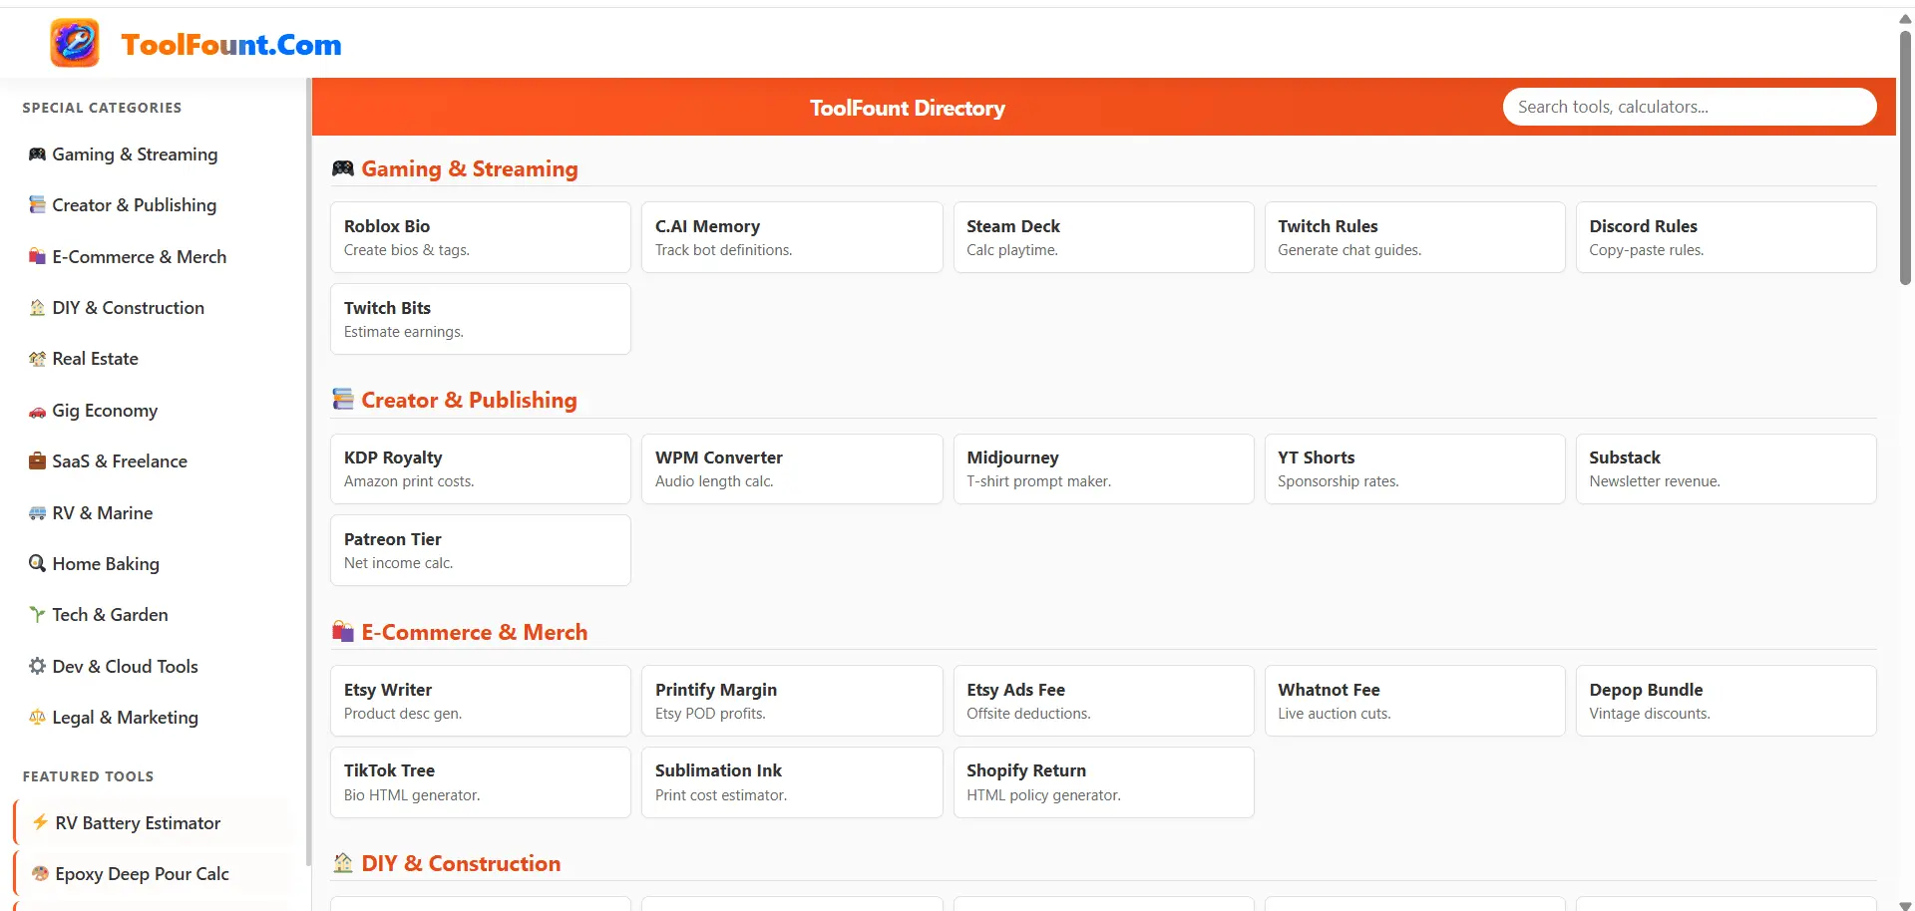Open the ToolFount.Com home link
Image resolution: width=1915 pixels, height=911 pixels.
pos(230,44)
